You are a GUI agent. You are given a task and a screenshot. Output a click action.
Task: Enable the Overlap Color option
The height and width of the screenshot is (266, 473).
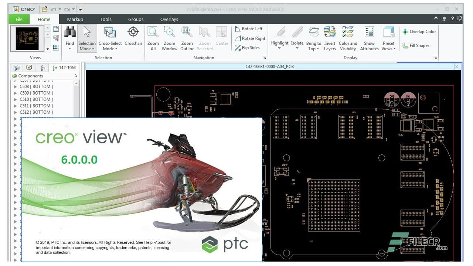click(419, 32)
